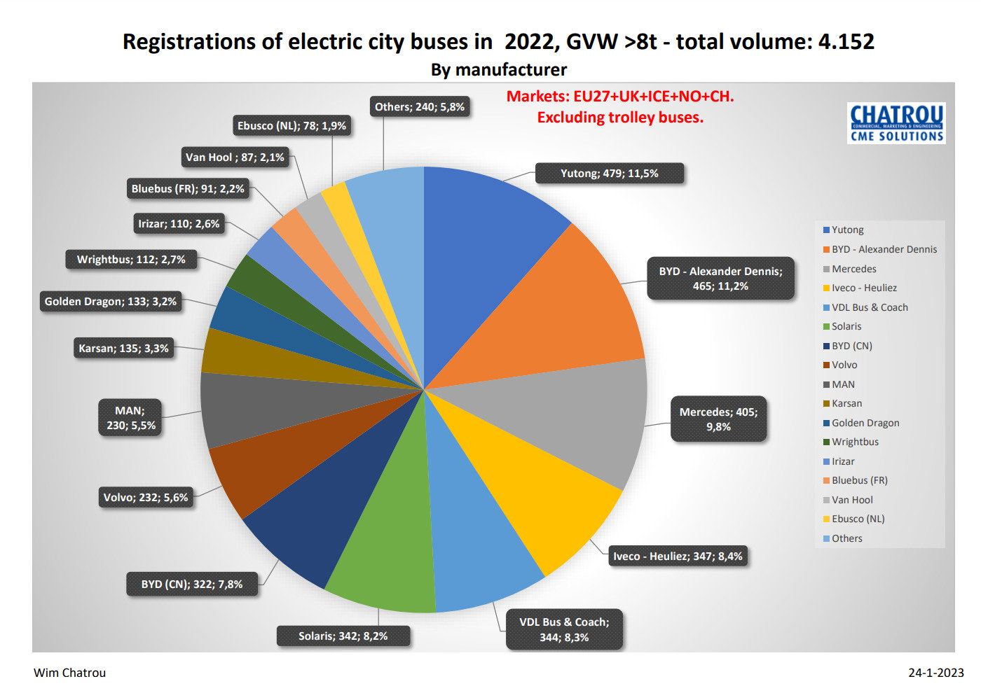Viewport: 981px width, 693px height.
Task: Select the Volvo; 232; 5,6% label
Action: pos(146,498)
